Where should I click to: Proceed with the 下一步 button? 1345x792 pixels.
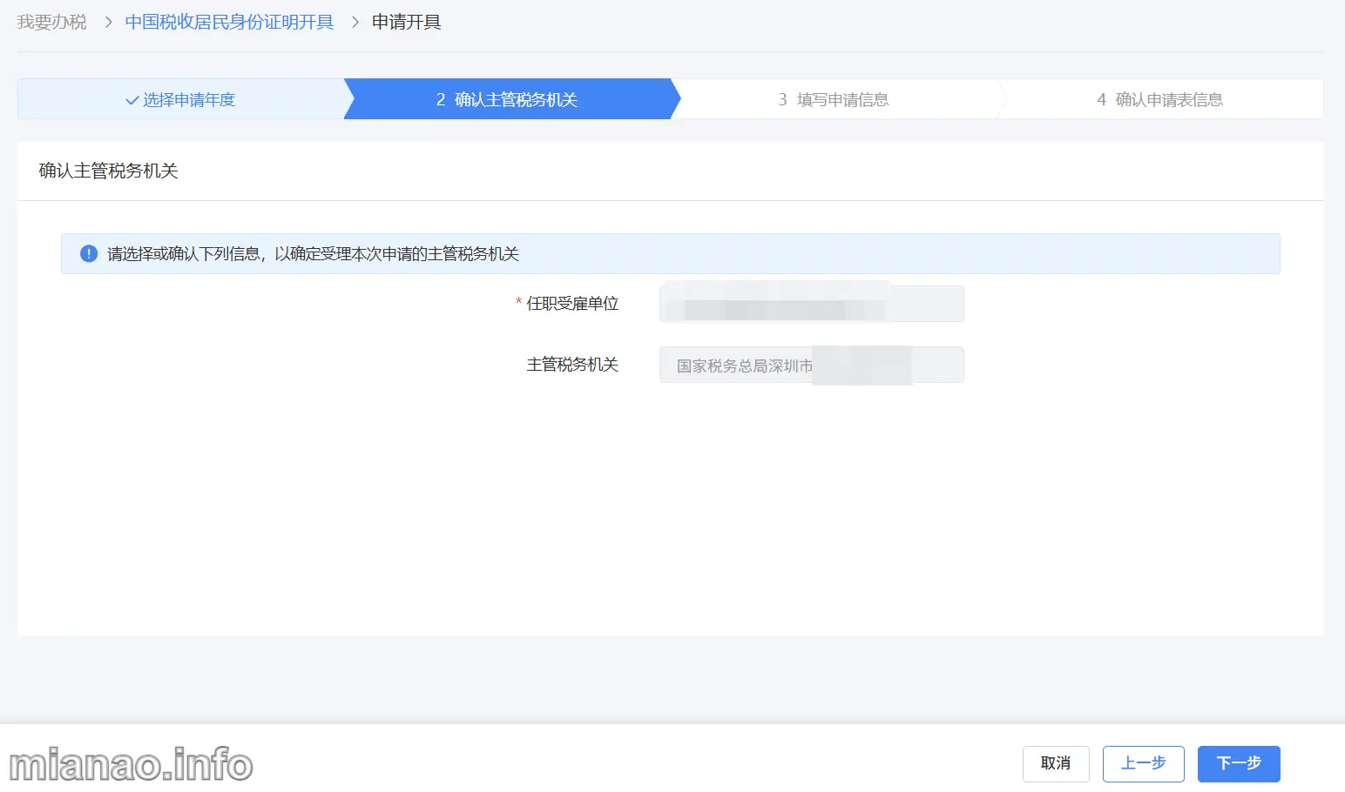(x=1238, y=763)
